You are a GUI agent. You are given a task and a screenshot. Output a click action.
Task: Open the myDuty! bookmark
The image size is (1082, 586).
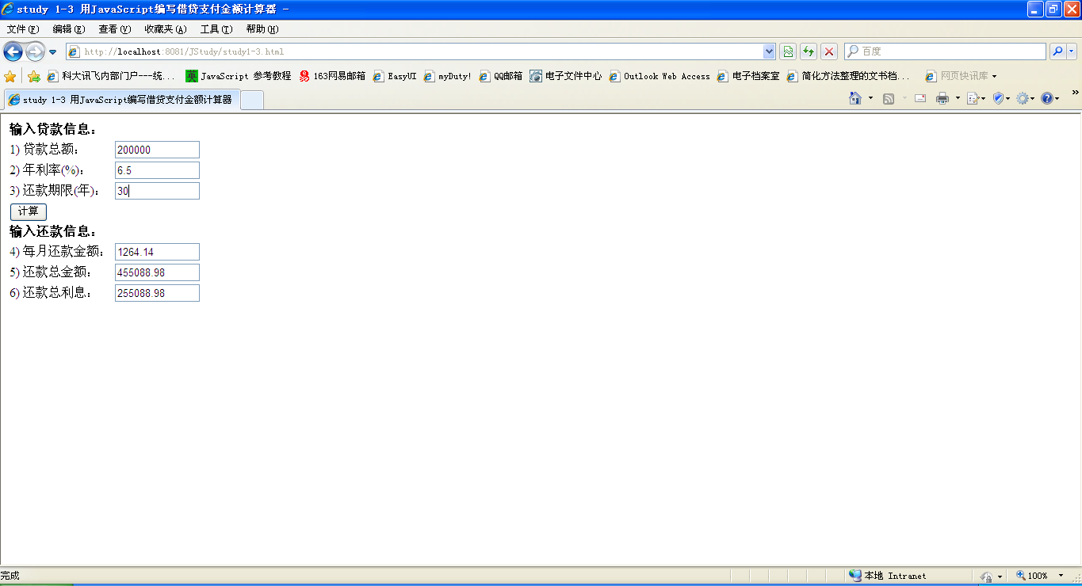click(x=447, y=76)
